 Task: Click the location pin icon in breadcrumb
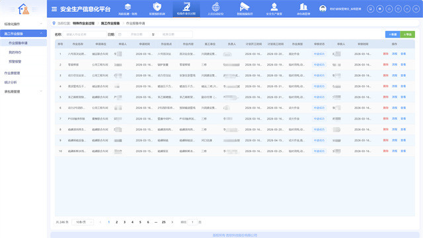pyautogui.click(x=54, y=23)
